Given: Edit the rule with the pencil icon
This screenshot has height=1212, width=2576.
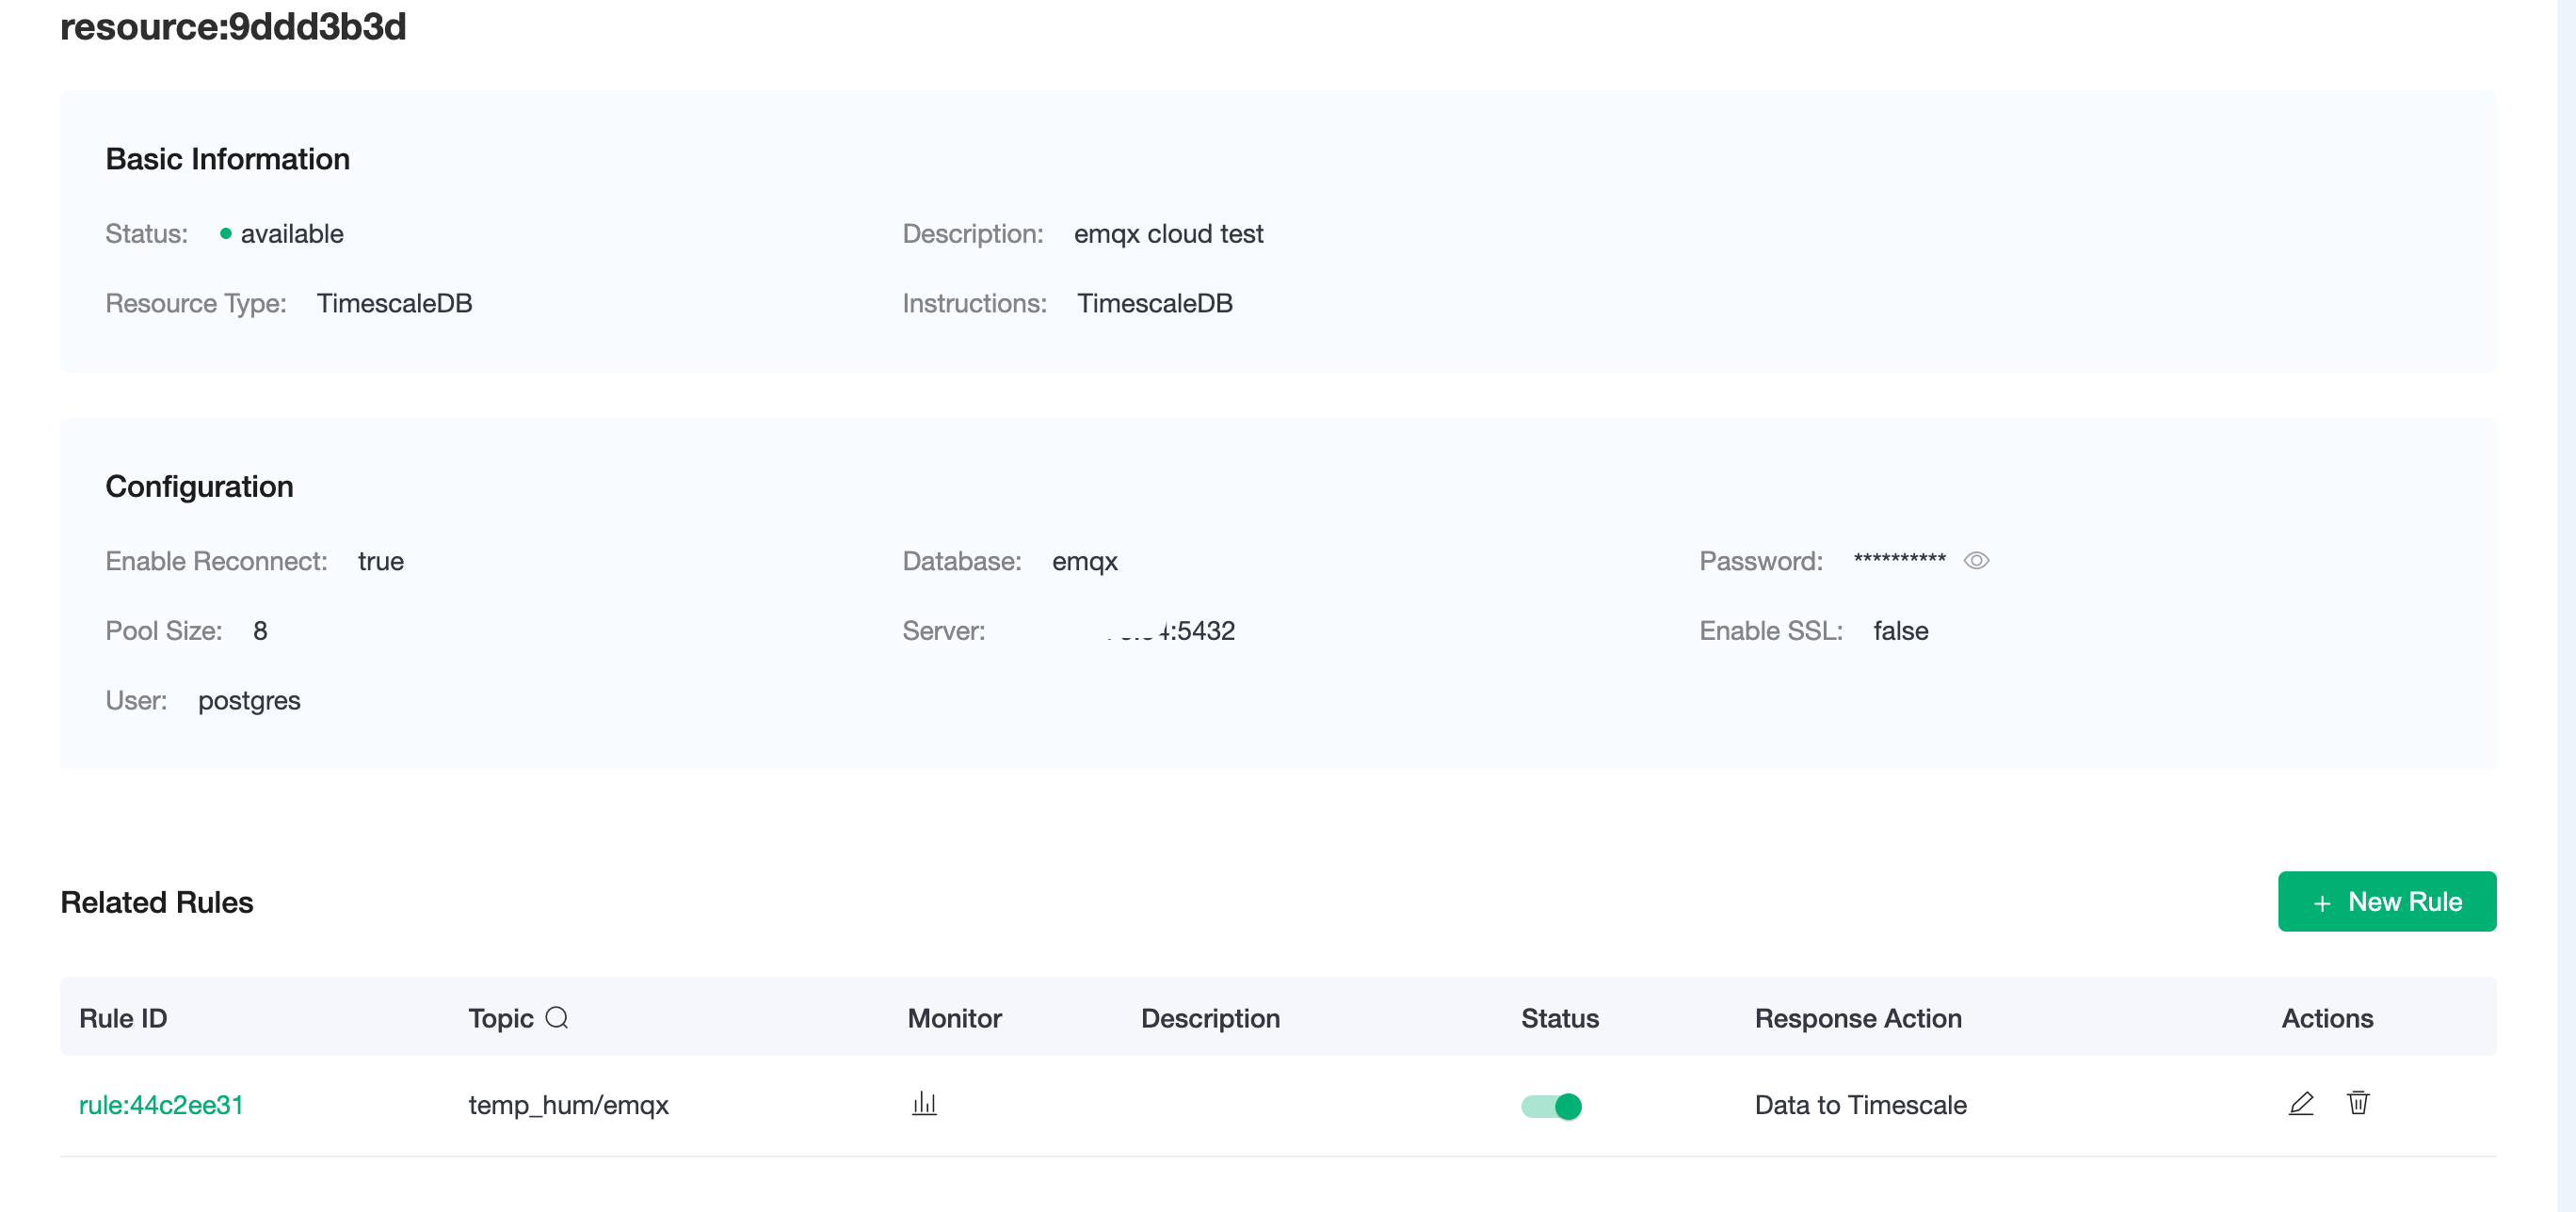Looking at the screenshot, I should (x=2300, y=1103).
